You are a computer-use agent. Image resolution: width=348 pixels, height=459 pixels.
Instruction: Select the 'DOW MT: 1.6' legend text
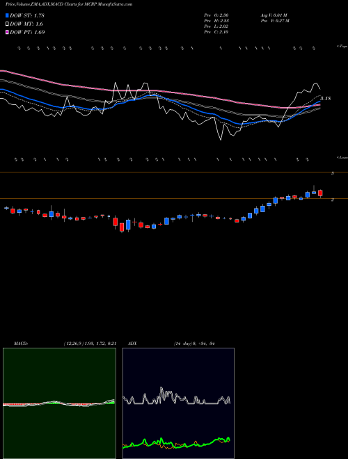[26, 24]
